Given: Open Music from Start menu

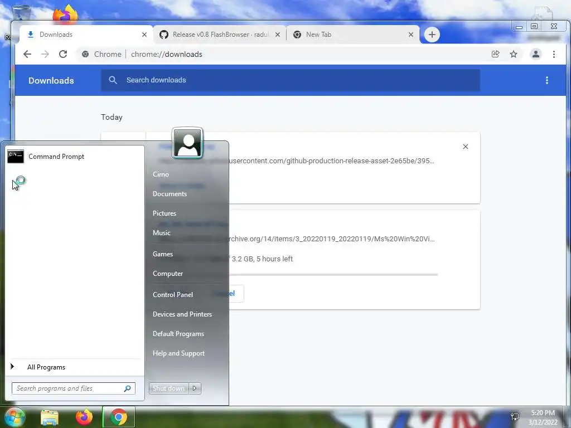Looking at the screenshot, I should tap(161, 233).
